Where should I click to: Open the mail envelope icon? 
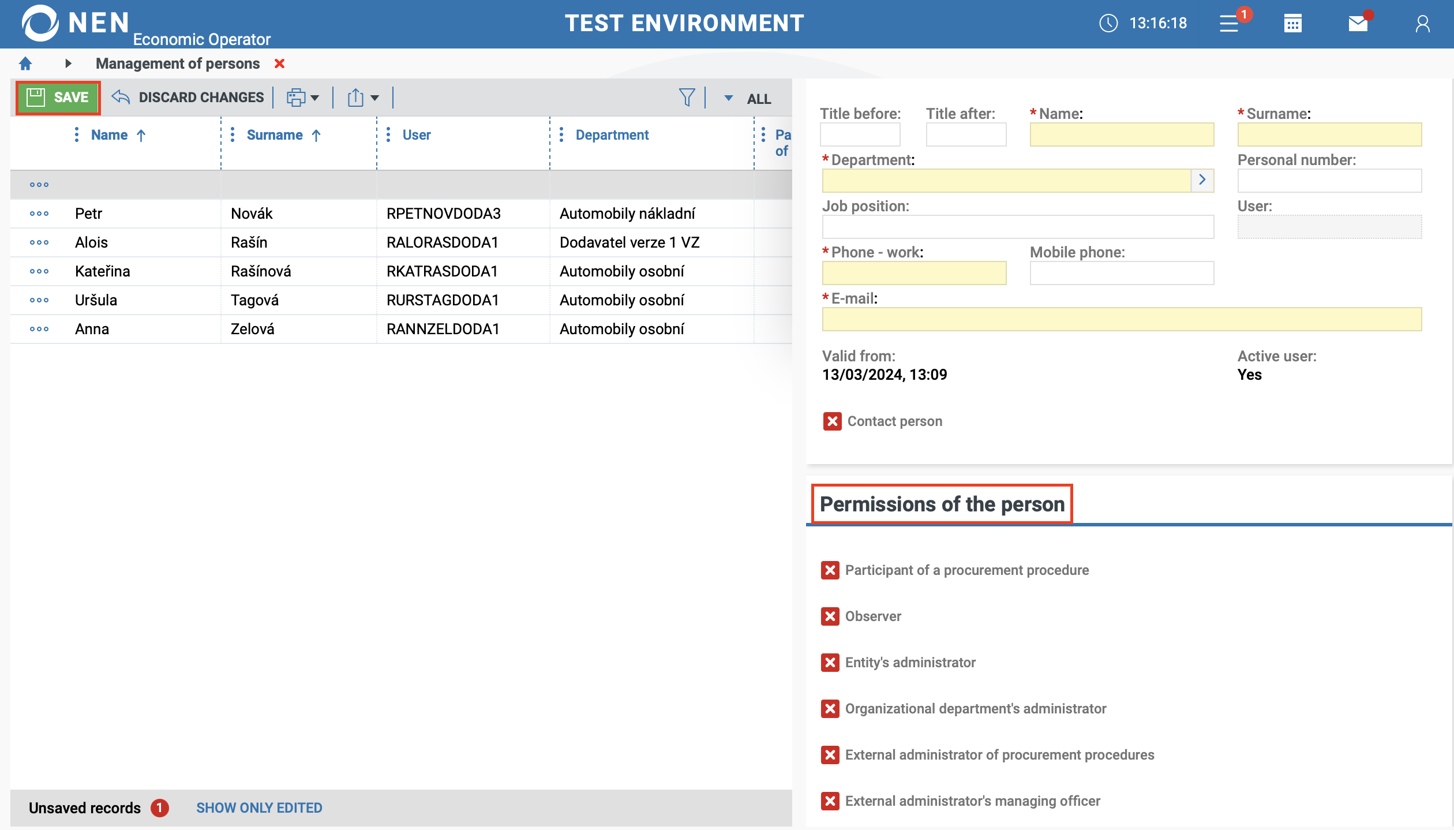(1358, 24)
